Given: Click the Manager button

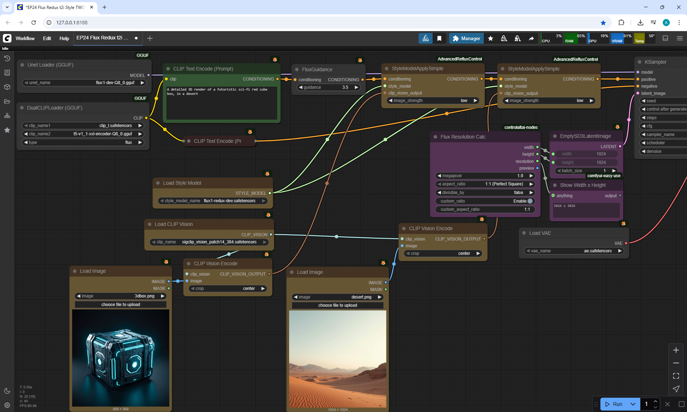Looking at the screenshot, I should [x=466, y=38].
